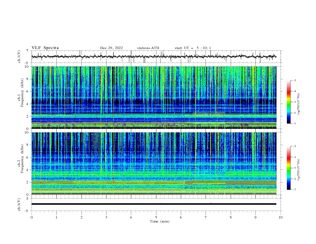The height and width of the screenshot is (244, 316).
Task: Click the "ch.3(V)" waveform axis label
Action: click(x=19, y=205)
